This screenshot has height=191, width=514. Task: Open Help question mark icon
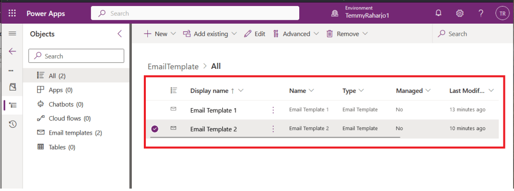click(x=481, y=14)
